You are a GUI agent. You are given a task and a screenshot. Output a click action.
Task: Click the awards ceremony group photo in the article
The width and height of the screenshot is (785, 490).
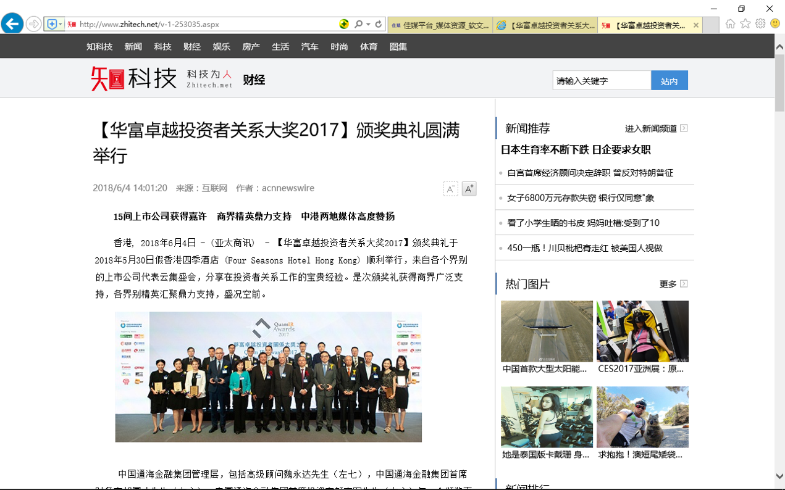pos(269,377)
